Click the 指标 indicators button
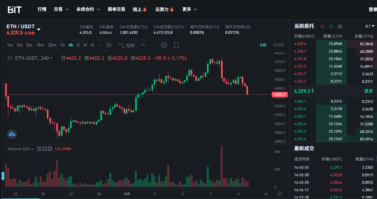Screen dimensions: 377x199 pos(127,45)
